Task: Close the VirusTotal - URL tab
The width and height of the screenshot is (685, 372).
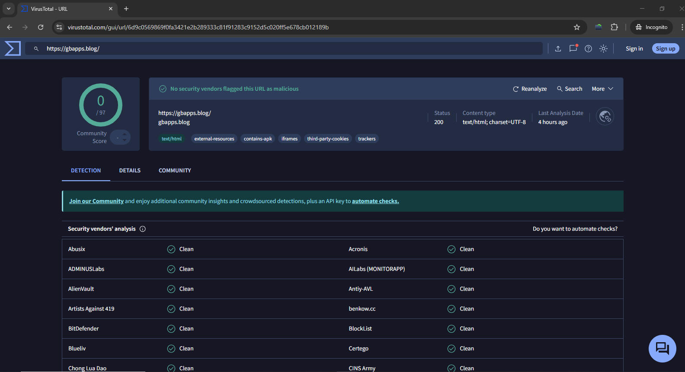Action: [x=111, y=9]
